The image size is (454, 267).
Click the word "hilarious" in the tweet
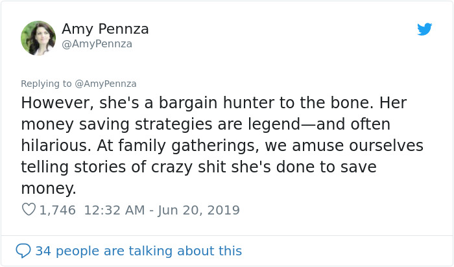tap(54, 146)
